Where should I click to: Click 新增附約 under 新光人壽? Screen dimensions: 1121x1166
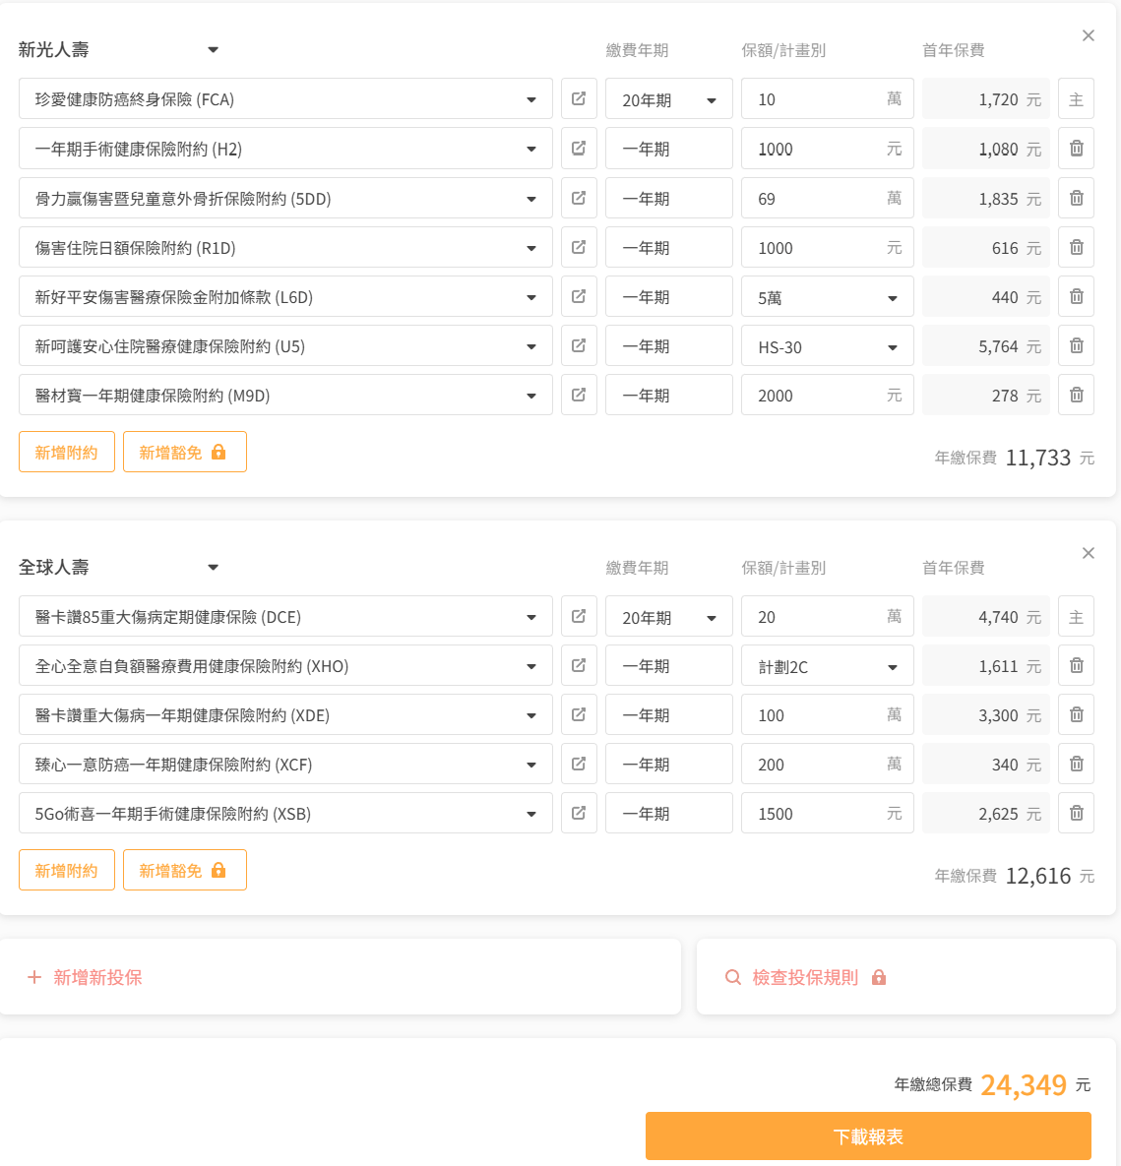point(67,452)
